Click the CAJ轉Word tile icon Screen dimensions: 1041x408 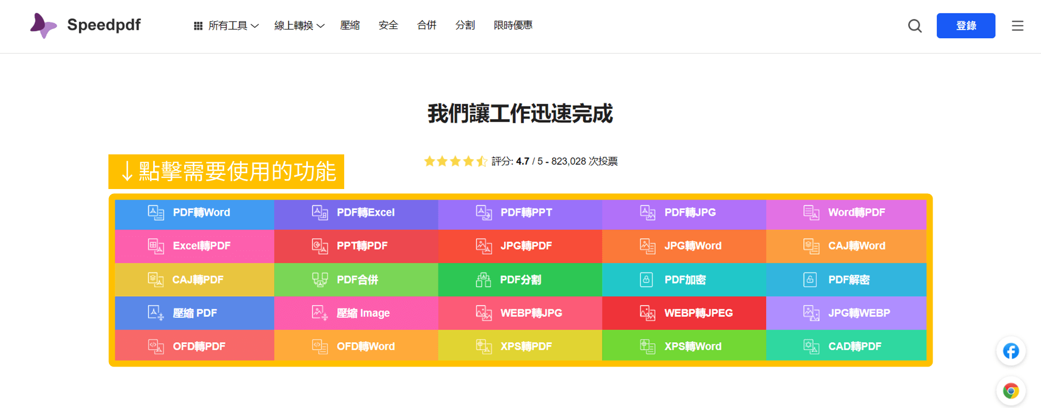coord(811,246)
